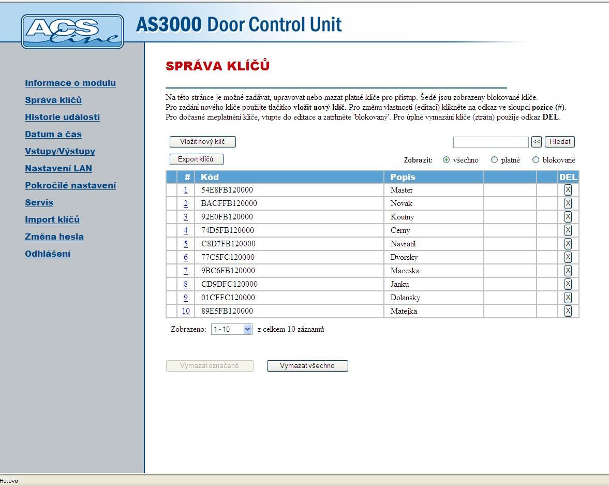Click the 'Vymazat všechno' button
This screenshot has height=486, width=609.
[307, 366]
